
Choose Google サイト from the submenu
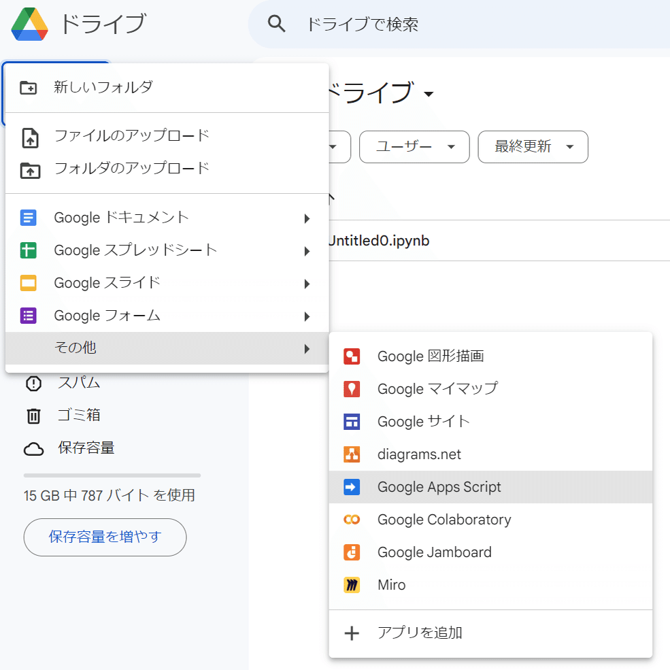[490, 422]
